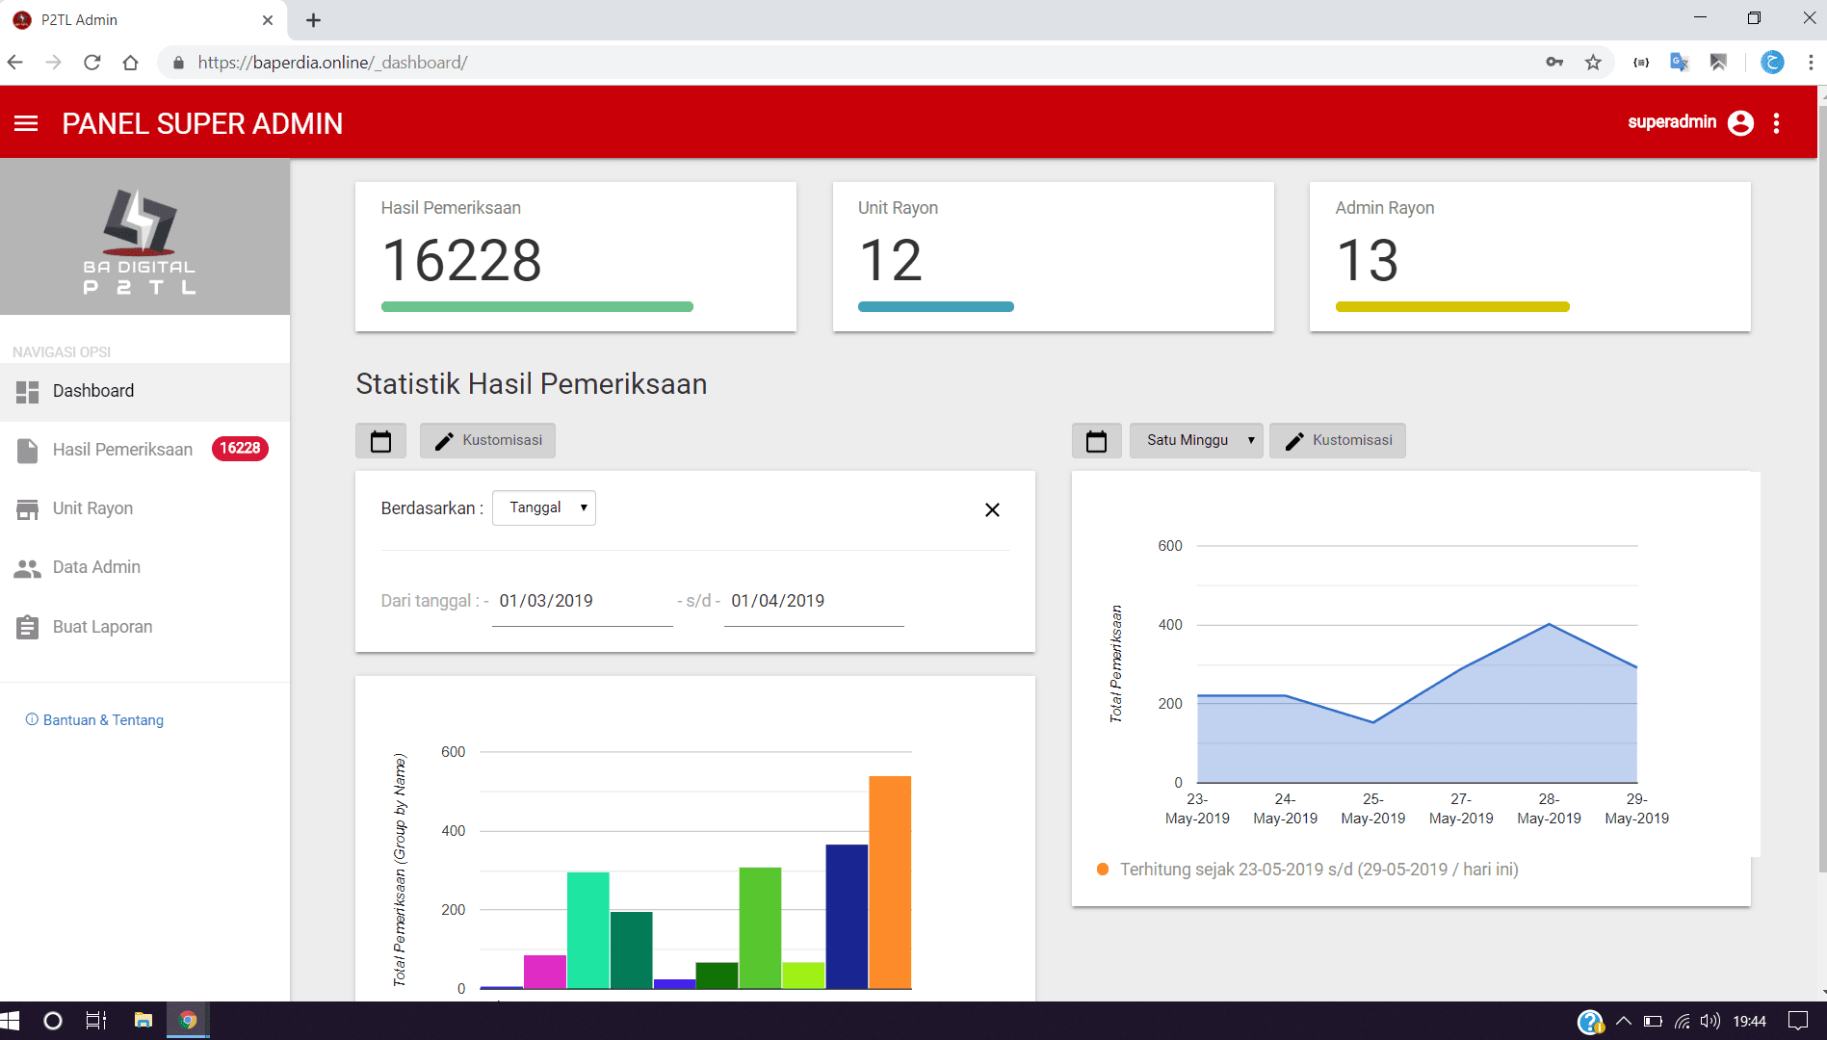The width and height of the screenshot is (1827, 1040).
Task: Click the Unit Rayon 12 summary card
Action: 1054,257
